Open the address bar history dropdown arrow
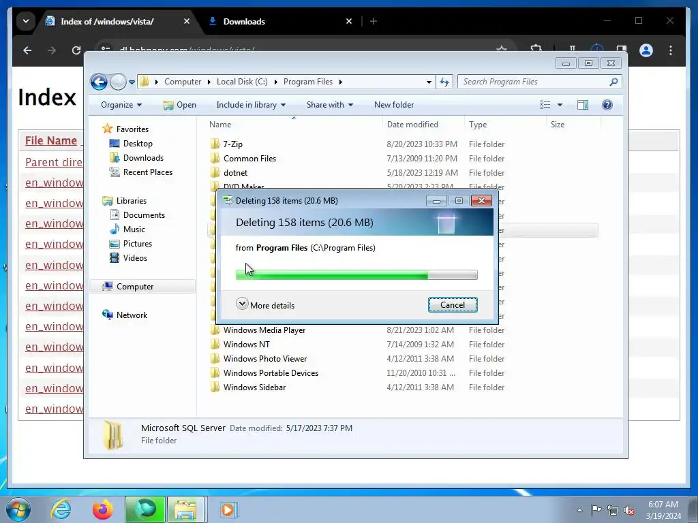The width and height of the screenshot is (698, 523). [x=429, y=82]
